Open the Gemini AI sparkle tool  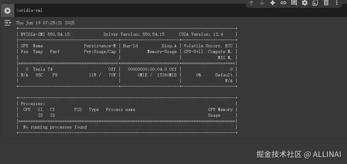pyautogui.click(x=272, y=3)
